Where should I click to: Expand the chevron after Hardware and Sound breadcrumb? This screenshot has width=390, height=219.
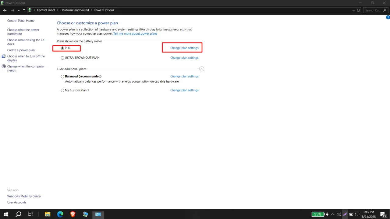(x=91, y=10)
